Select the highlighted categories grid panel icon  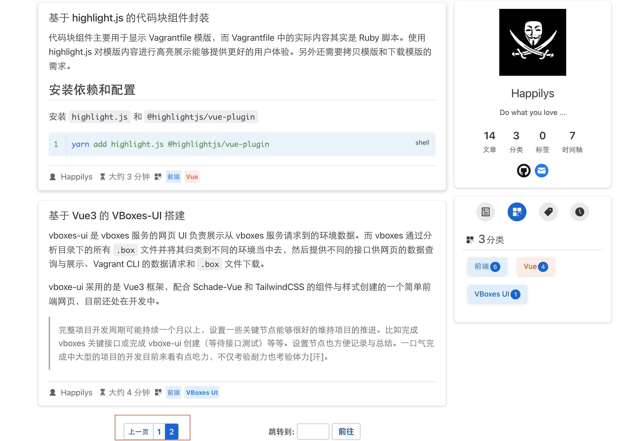coord(517,212)
